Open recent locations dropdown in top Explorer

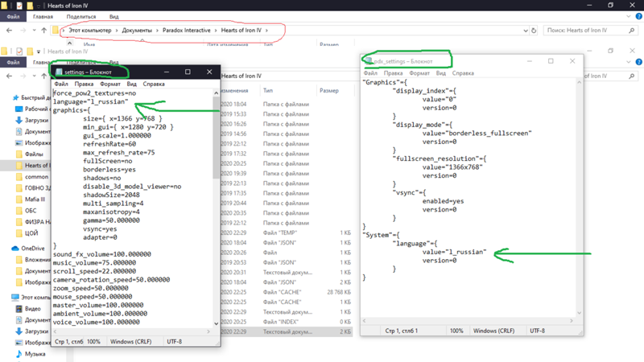(34, 31)
